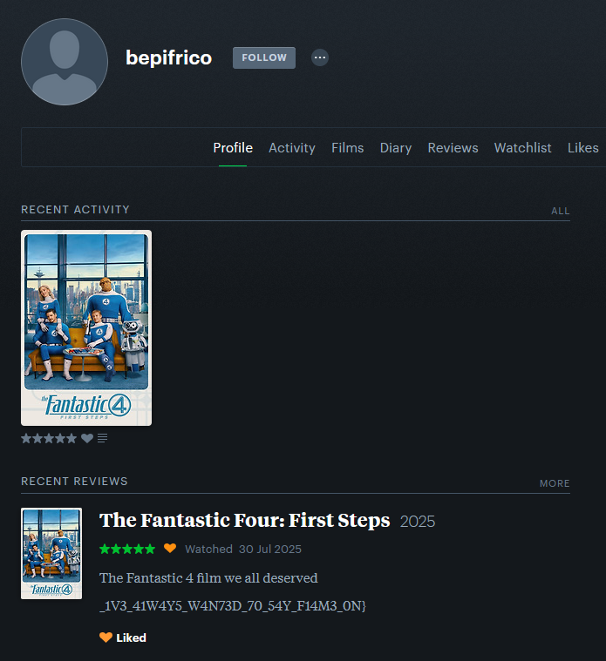Open the Diary tab
The width and height of the screenshot is (606, 661).
pyautogui.click(x=395, y=148)
